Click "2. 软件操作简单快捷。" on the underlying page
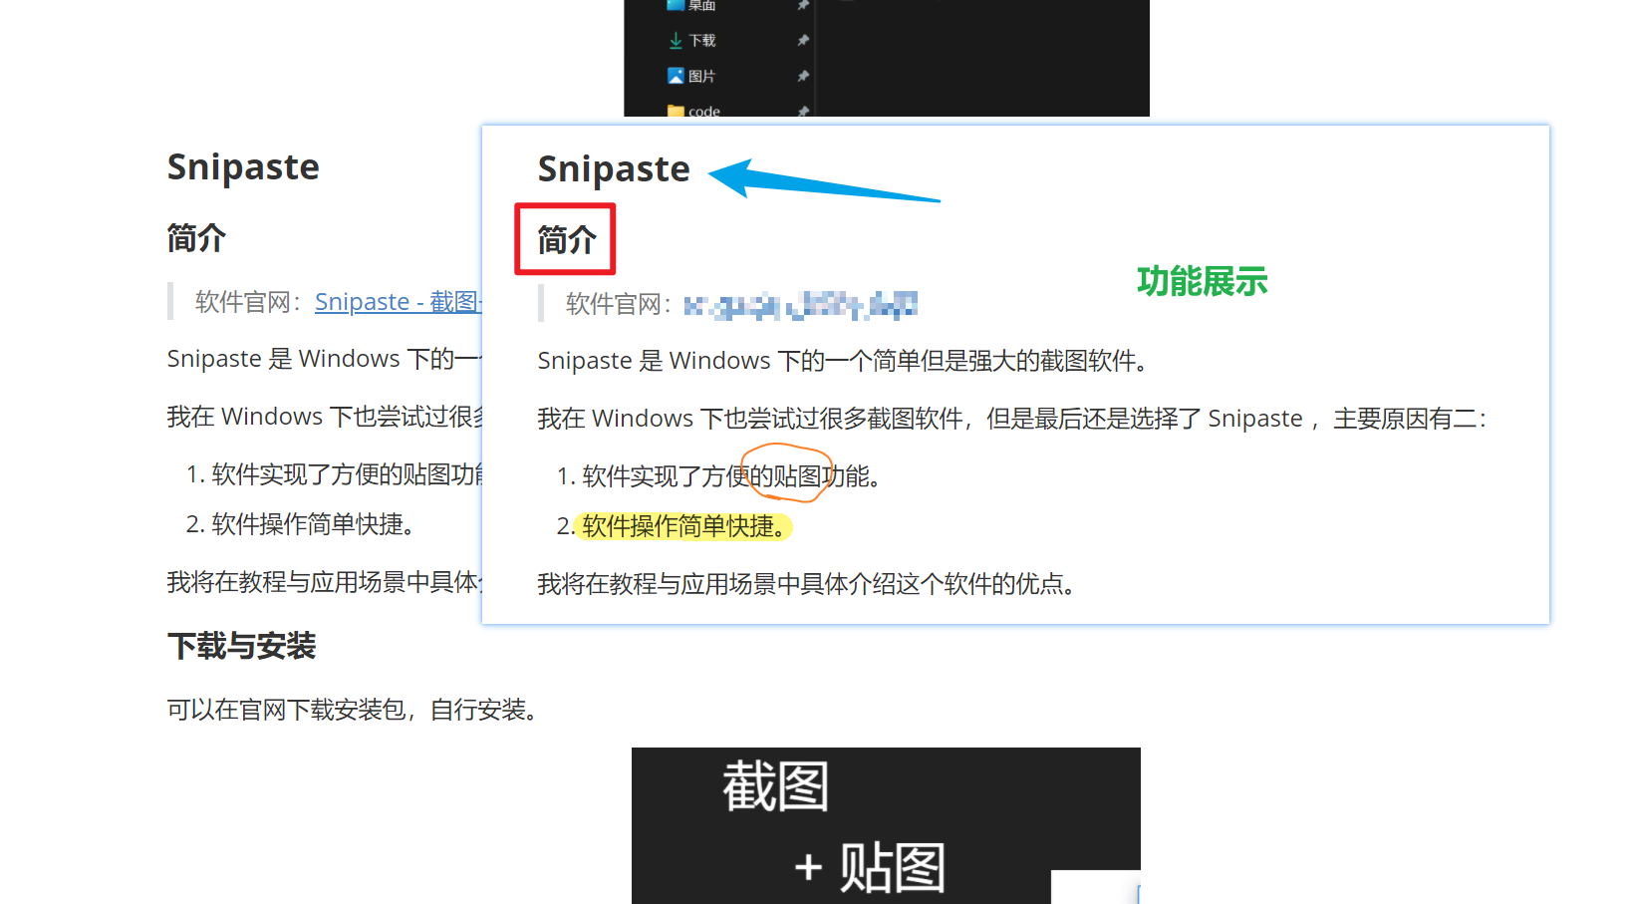 click(x=301, y=524)
